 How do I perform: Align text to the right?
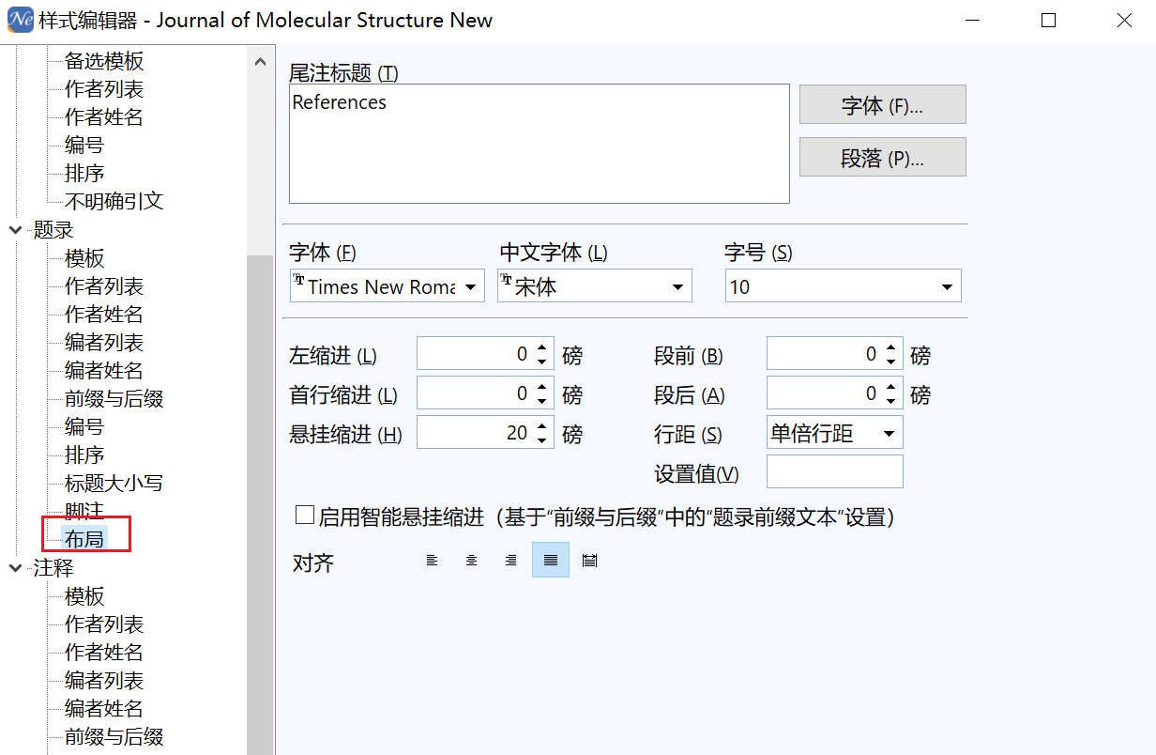(510, 561)
